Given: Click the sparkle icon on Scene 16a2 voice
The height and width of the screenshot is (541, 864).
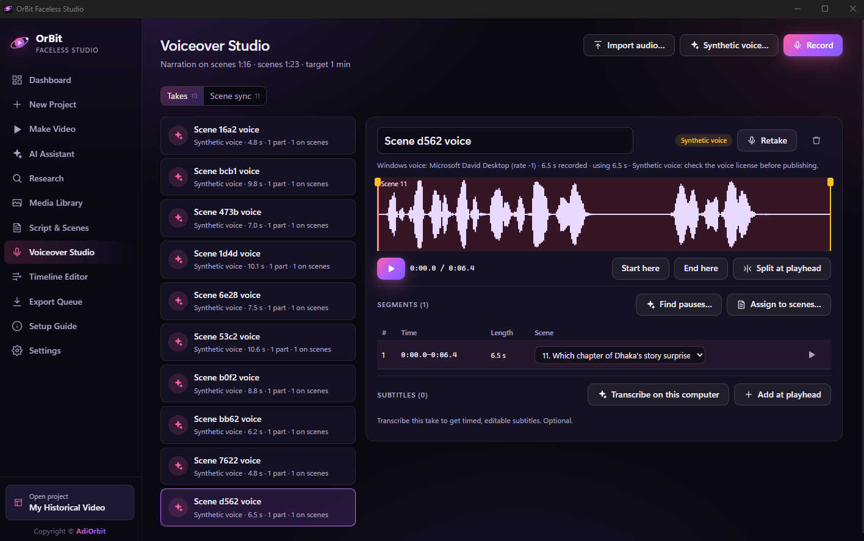Looking at the screenshot, I should (179, 136).
